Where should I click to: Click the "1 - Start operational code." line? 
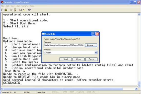pos(26,20)
